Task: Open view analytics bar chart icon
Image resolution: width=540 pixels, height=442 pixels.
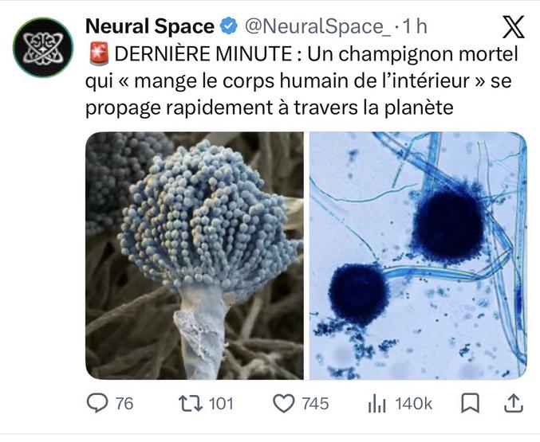Action: coord(377,404)
